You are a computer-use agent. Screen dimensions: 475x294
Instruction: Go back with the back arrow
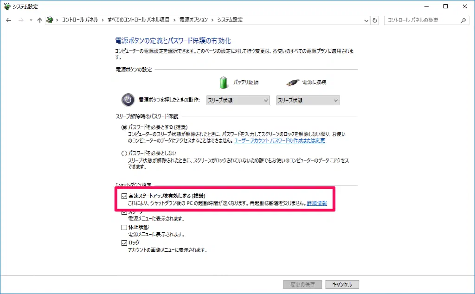pos(8,20)
